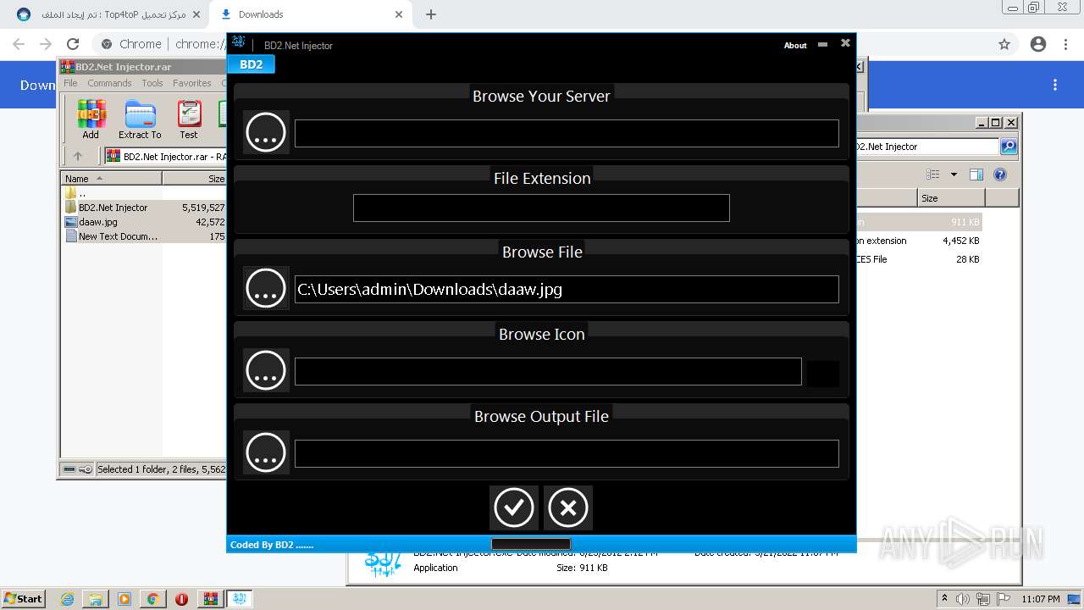
Task: Click the Browse Your Server path field
Action: point(567,133)
